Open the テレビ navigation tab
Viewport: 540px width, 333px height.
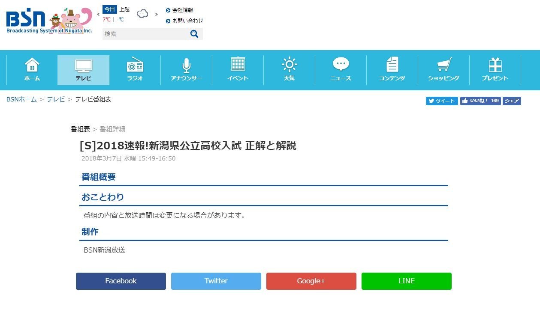(83, 70)
